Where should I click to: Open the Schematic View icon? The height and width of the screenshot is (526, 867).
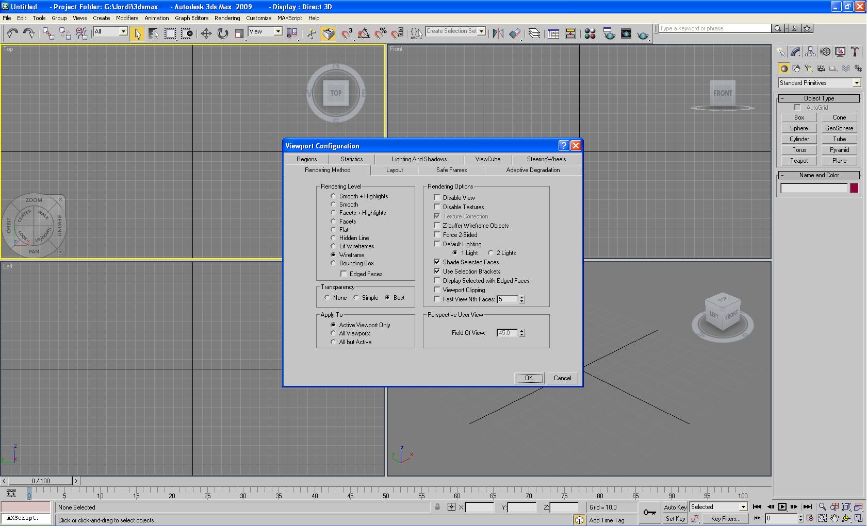click(570, 33)
